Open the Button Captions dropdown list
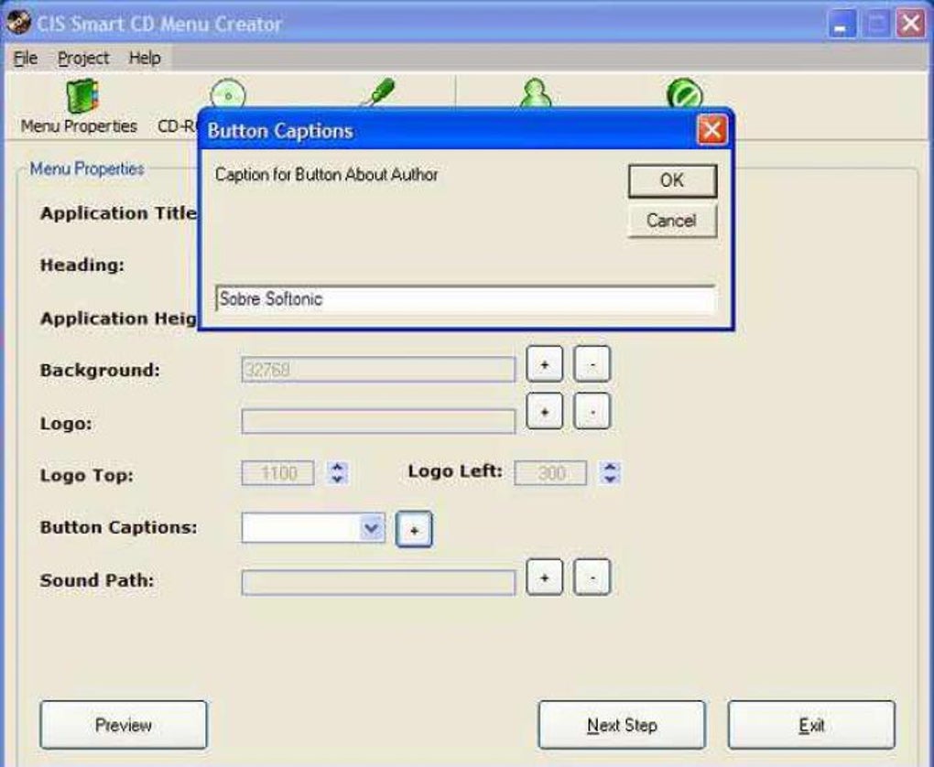934x767 pixels. pos(369,528)
